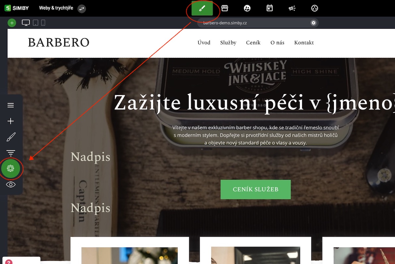Select the paintbrush tool in left sidebar
The height and width of the screenshot is (264, 395).
point(11,137)
